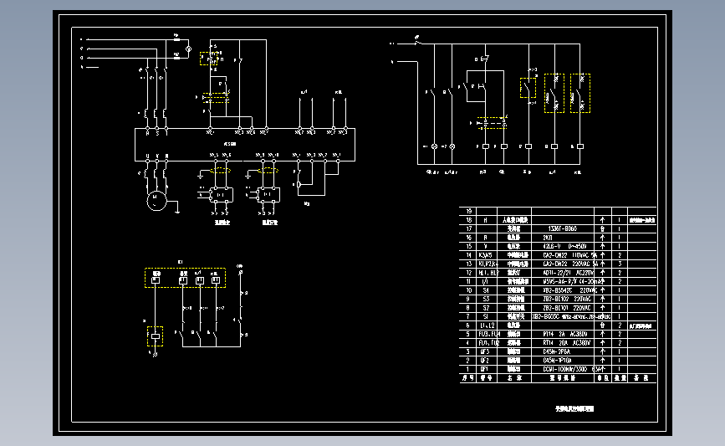Select the K1,K2,K4 symbol cell
This screenshot has height=446, width=725.
(x=486, y=264)
